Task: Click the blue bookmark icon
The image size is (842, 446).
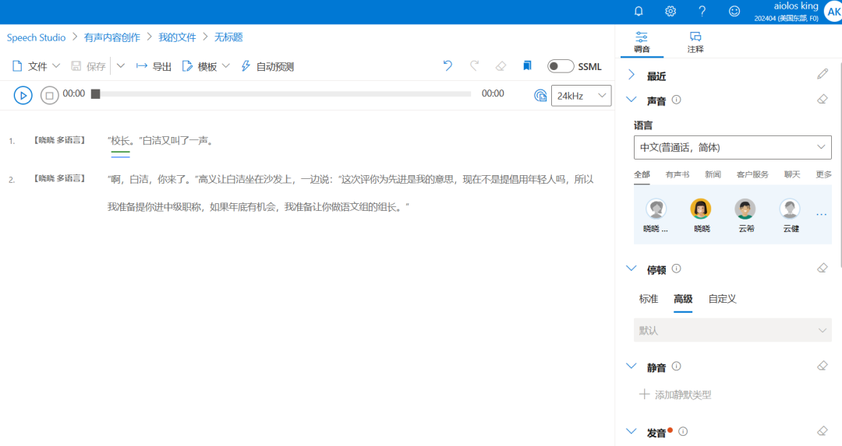Action: pos(527,65)
